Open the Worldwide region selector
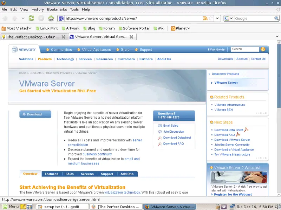Viewport: 281px width, 210px height. pyautogui.click(x=216, y=49)
